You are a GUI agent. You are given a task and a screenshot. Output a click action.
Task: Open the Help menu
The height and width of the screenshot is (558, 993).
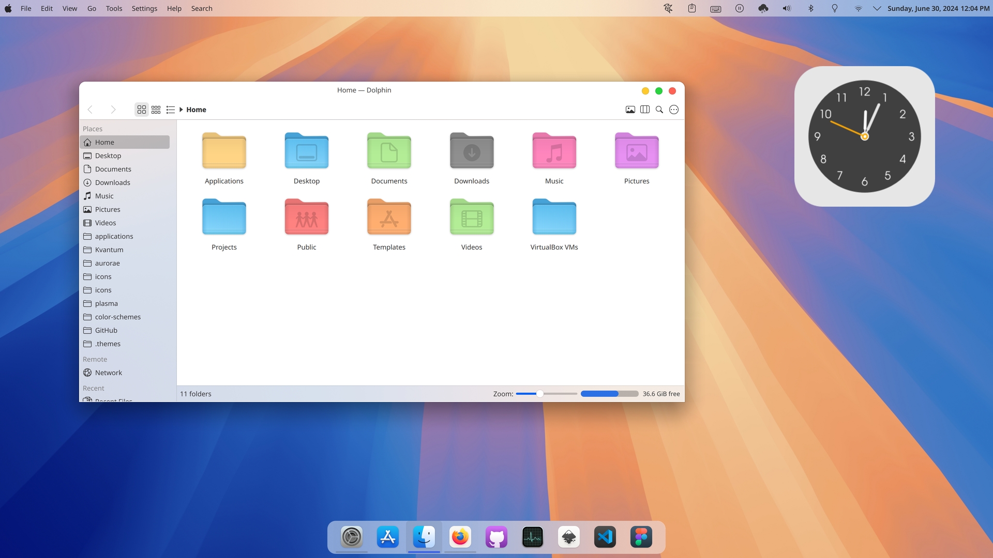pyautogui.click(x=174, y=8)
